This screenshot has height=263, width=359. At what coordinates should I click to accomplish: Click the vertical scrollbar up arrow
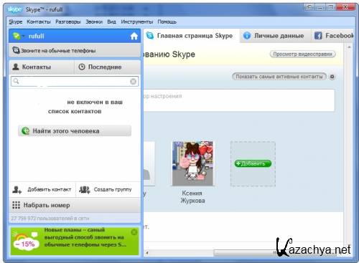349,47
